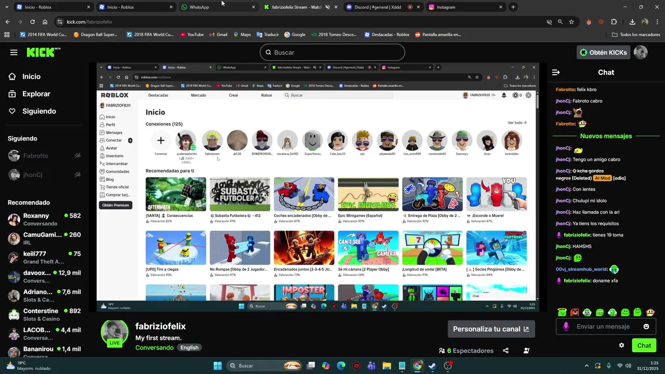Pick the rightmost mushroom-hat emote
This screenshot has height=374, width=665.
coord(650,312)
